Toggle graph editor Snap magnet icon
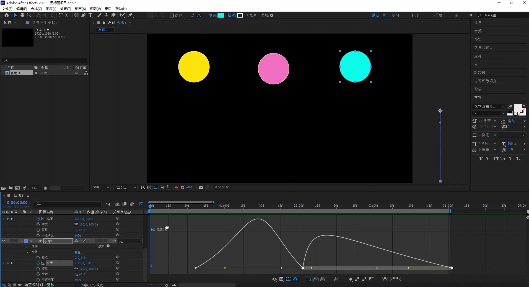This screenshot has width=529, height=287. click(x=295, y=279)
